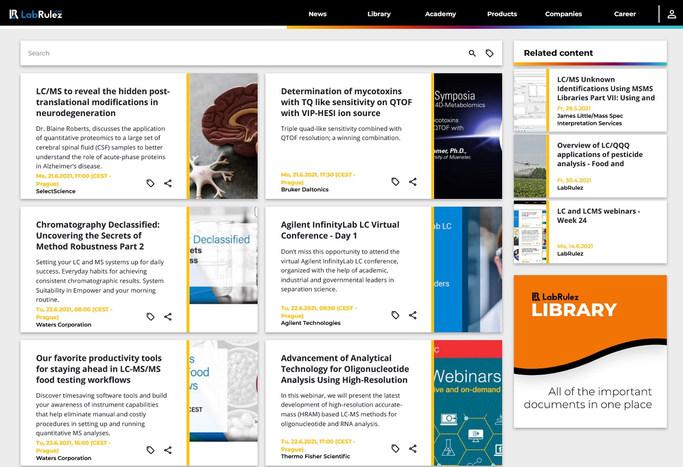Screen dimensions: 683x467
Task: Open tag filter icon in search bar
Action: coord(490,53)
